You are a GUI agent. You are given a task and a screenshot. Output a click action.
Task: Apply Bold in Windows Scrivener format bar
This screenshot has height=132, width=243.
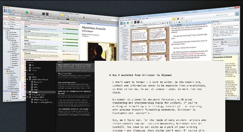pyautogui.click(x=163, y=23)
